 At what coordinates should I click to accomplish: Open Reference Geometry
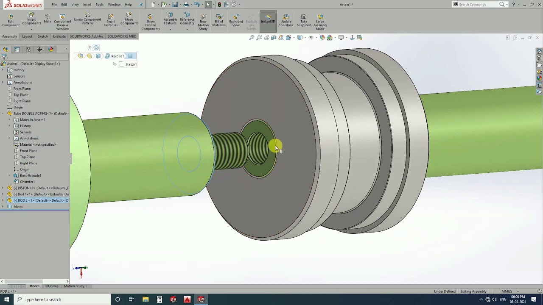point(187,19)
